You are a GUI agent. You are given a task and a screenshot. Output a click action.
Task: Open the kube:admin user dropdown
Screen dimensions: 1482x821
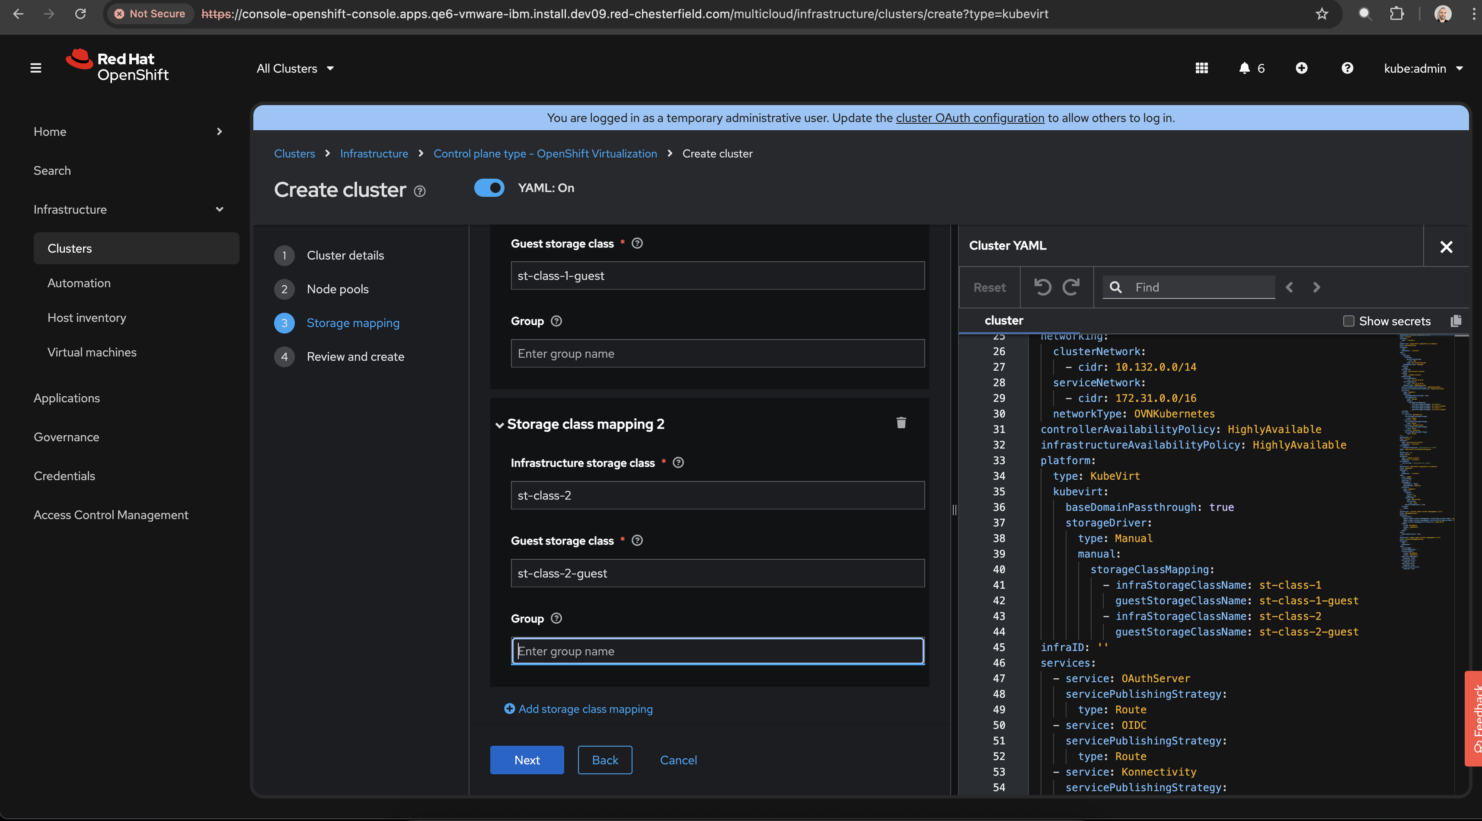point(1422,68)
